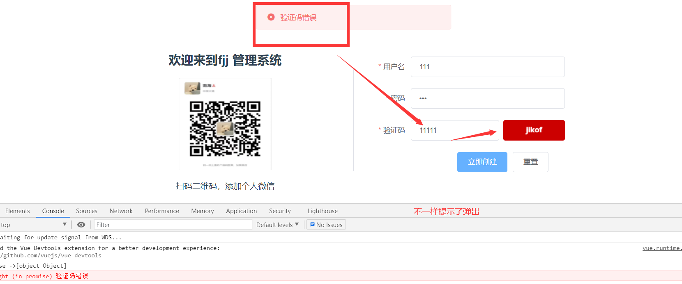The height and width of the screenshot is (284, 682).
Task: Open the Performance tab
Action: [x=162, y=211]
